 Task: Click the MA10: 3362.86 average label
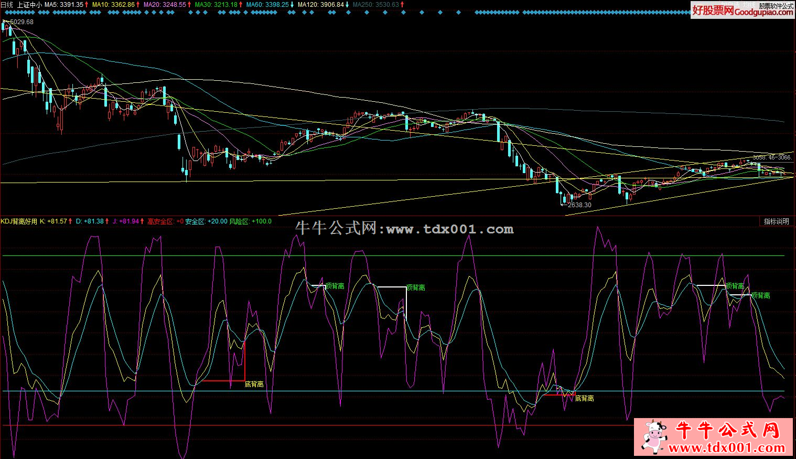click(113, 4)
